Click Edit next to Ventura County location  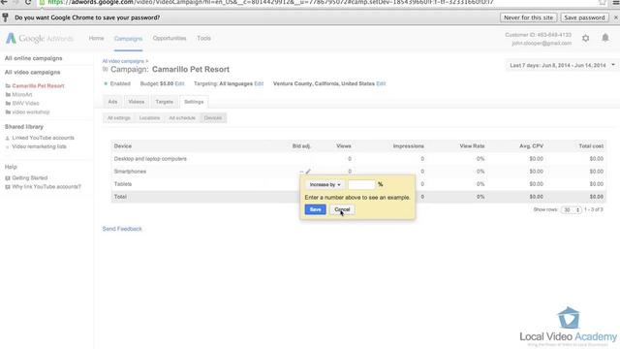coord(381,84)
